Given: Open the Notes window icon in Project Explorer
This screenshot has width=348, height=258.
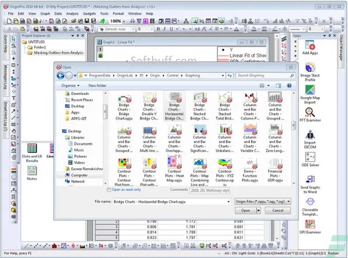Looking at the screenshot, I should coord(32,174).
